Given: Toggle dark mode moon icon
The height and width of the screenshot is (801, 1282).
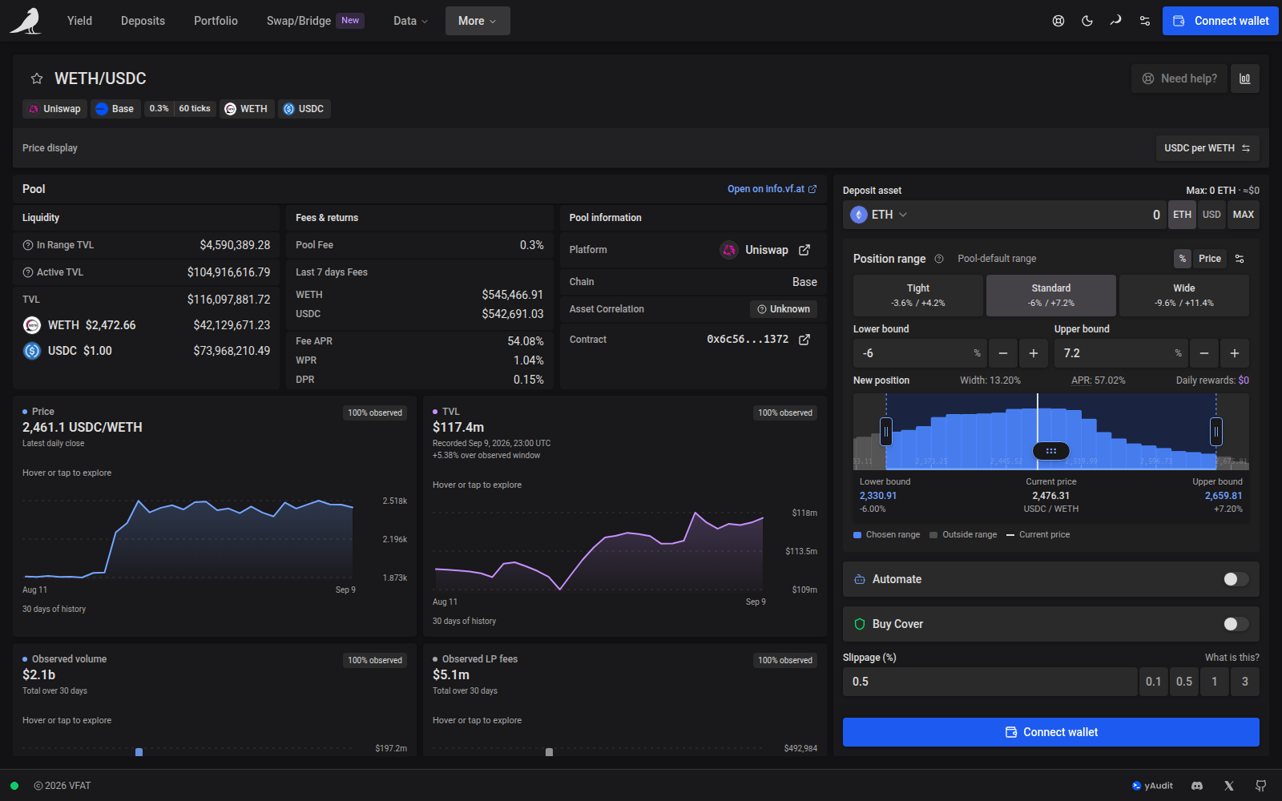Looking at the screenshot, I should [1087, 21].
